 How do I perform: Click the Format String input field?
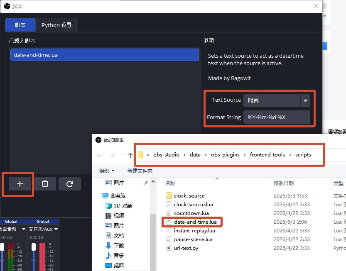point(277,117)
